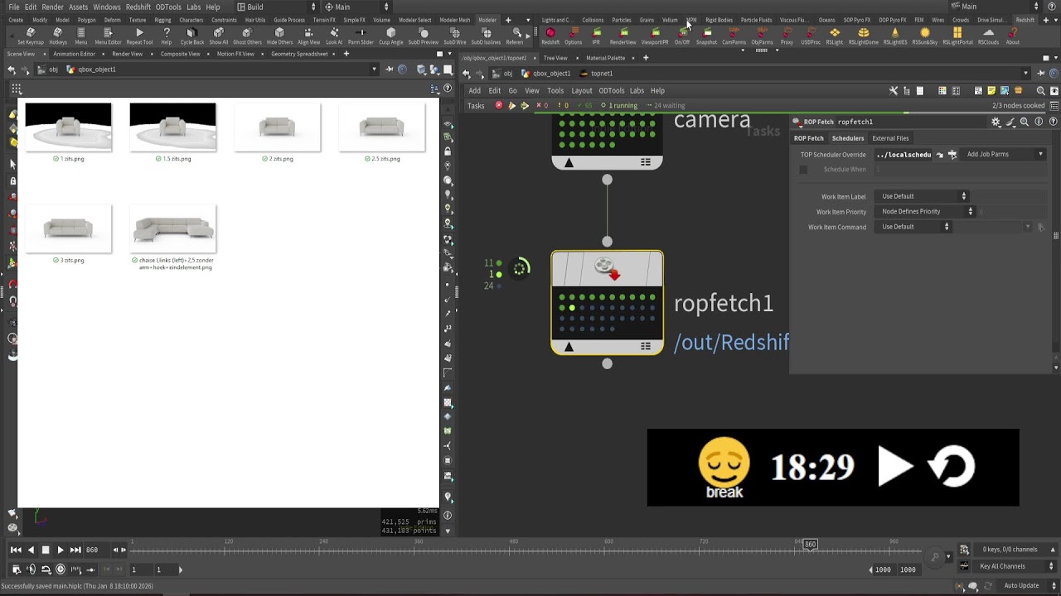This screenshot has height=596, width=1061.
Task: Click the Redshift Snapshot tool
Action: pyautogui.click(x=706, y=36)
